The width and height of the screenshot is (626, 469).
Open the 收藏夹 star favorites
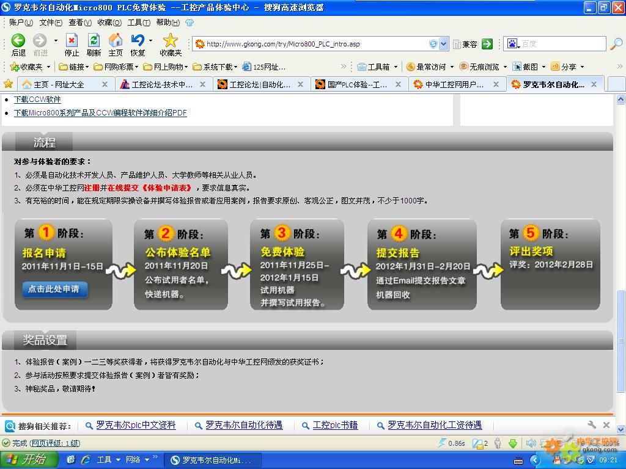click(x=171, y=44)
